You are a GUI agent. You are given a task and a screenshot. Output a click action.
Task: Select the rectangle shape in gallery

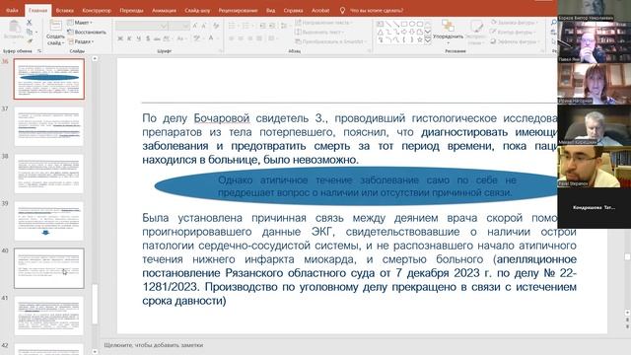click(x=404, y=24)
